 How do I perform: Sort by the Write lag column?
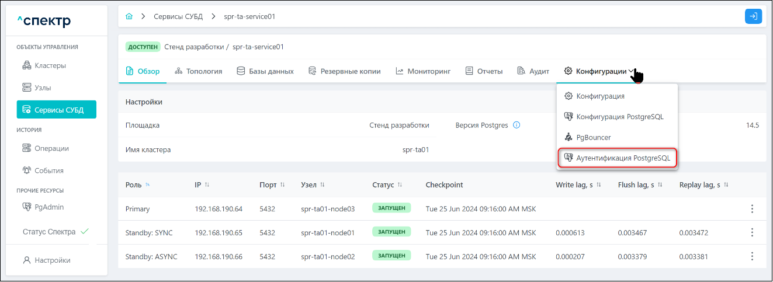(600, 185)
